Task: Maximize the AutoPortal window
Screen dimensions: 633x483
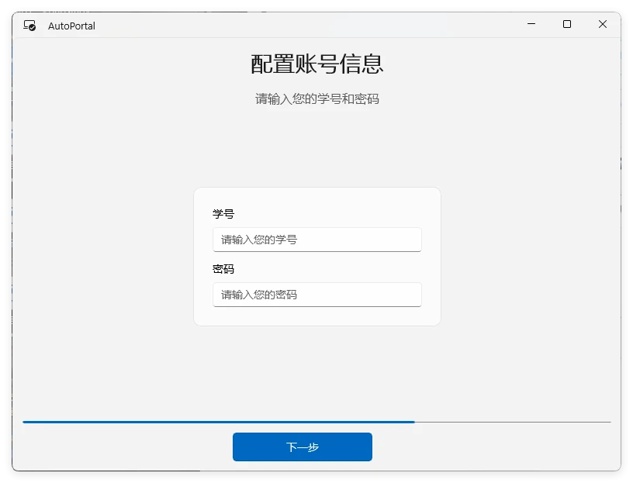Action: point(567,25)
